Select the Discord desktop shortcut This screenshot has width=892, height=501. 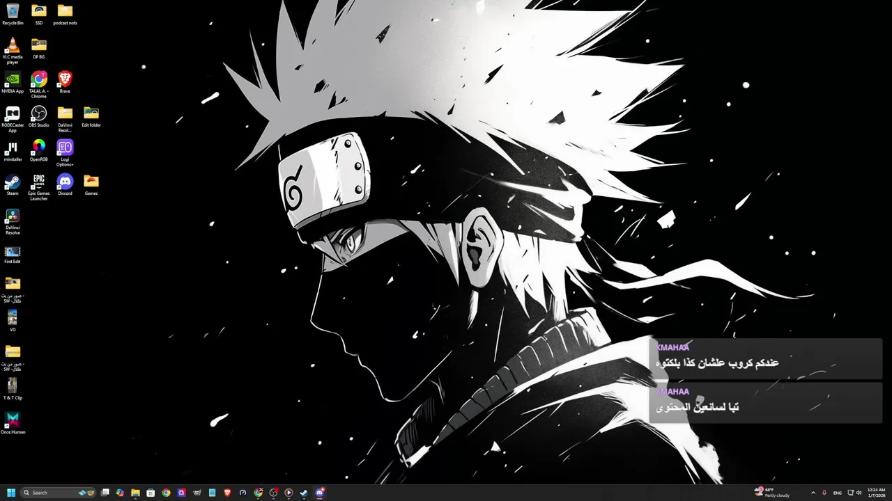[x=65, y=184]
